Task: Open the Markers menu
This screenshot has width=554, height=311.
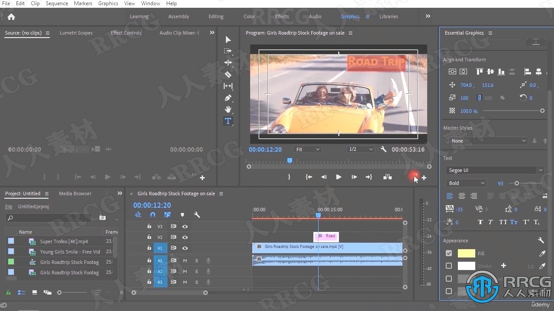Action: (x=83, y=3)
